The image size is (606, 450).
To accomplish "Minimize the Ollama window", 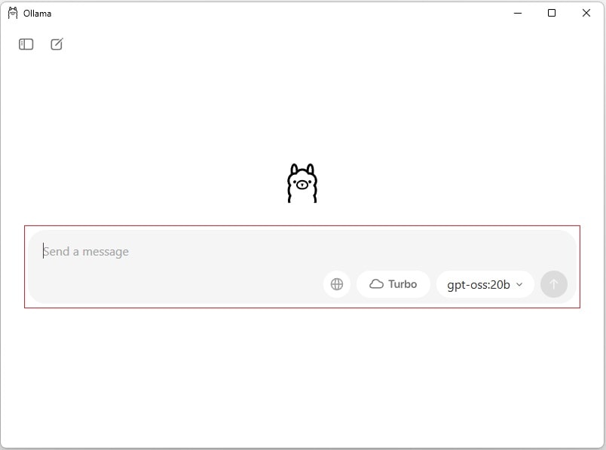I will tap(518, 13).
